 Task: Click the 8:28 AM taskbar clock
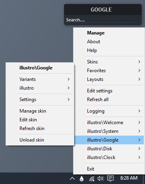129,178
